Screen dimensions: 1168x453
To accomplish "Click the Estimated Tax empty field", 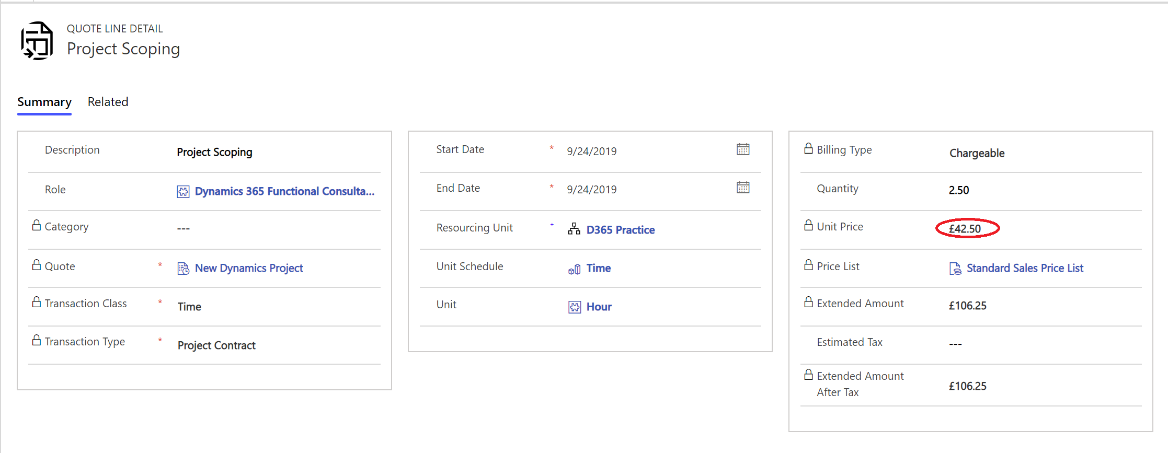I will click(x=955, y=344).
